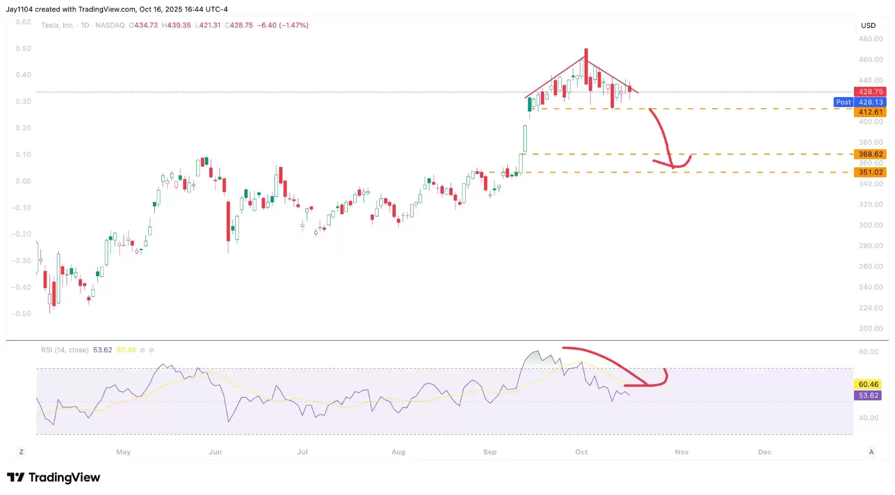The width and height of the screenshot is (895, 495).
Task: Click the blue Post 428.13 price tag
Action: click(x=859, y=102)
